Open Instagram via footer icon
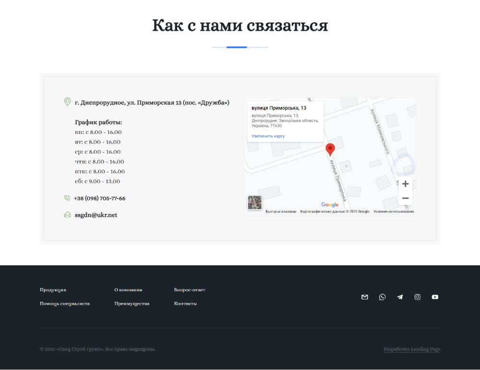The height and width of the screenshot is (370, 480). pos(417,297)
